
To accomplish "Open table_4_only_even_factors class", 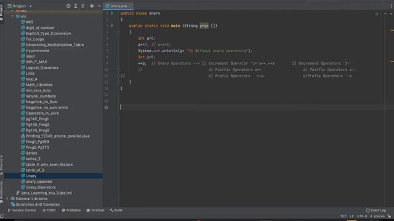I will [x=49, y=165].
